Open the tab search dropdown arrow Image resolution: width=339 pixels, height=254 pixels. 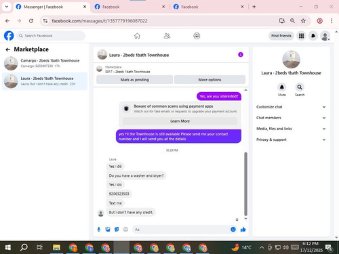click(7, 7)
